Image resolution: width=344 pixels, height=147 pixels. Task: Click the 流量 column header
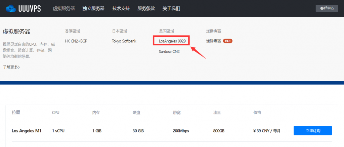pyautogui.click(x=217, y=113)
